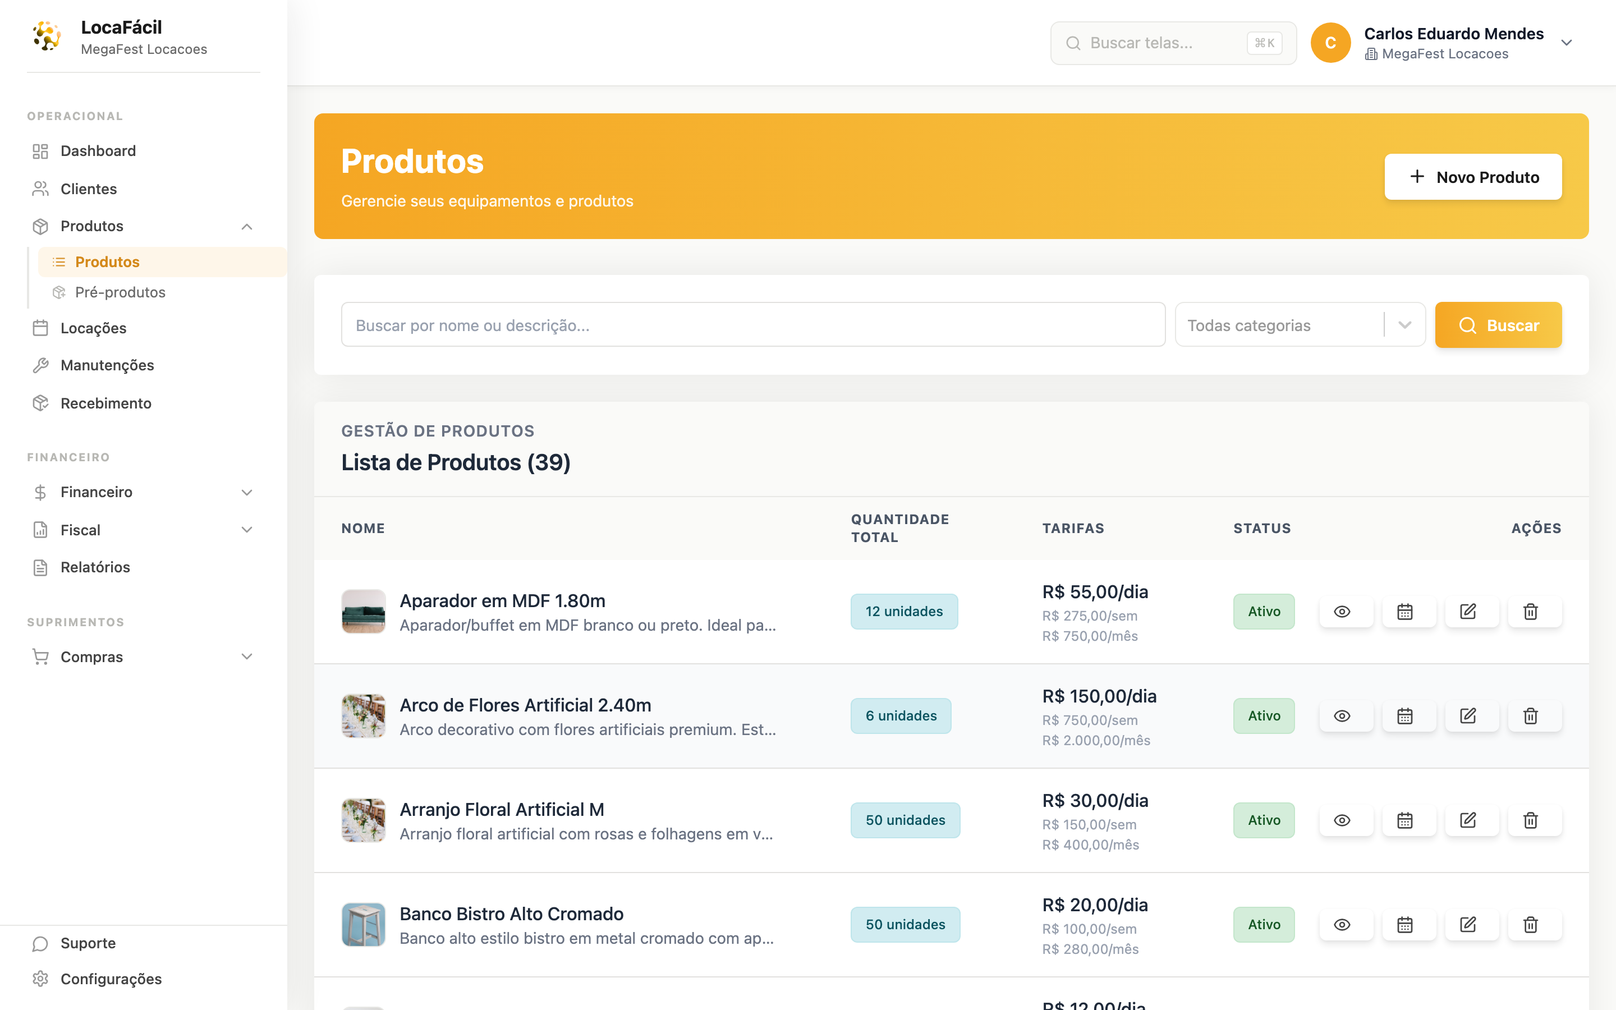Open the Dashboard page
Screen dimensions: 1616x1010
[144, 151]
